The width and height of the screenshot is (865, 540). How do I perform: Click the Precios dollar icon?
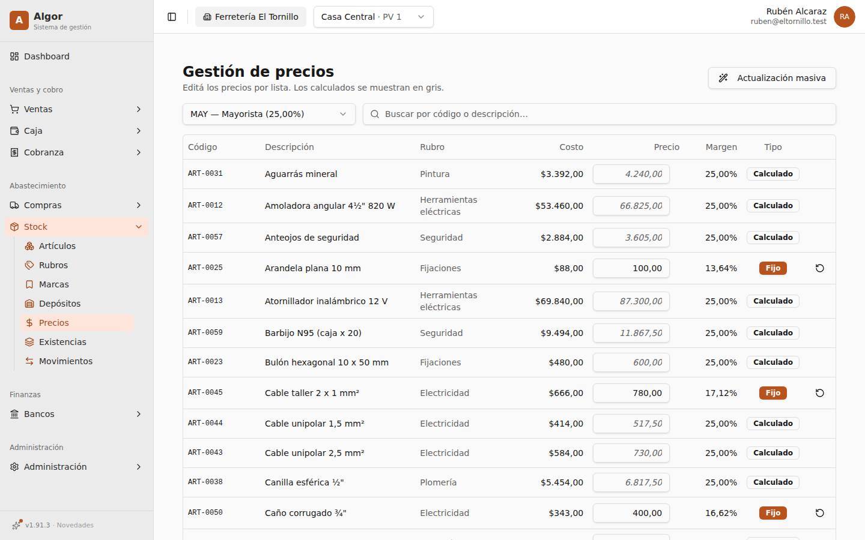pyautogui.click(x=29, y=323)
